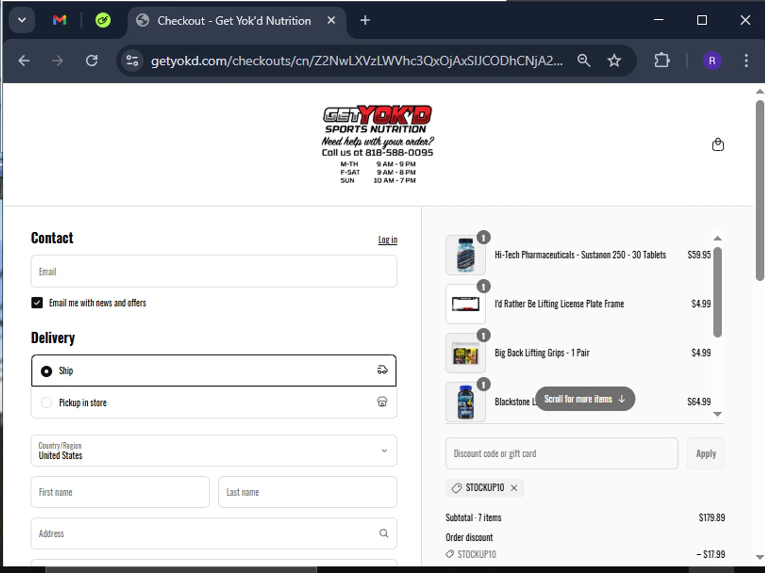Minimize the browser window

pos(658,20)
